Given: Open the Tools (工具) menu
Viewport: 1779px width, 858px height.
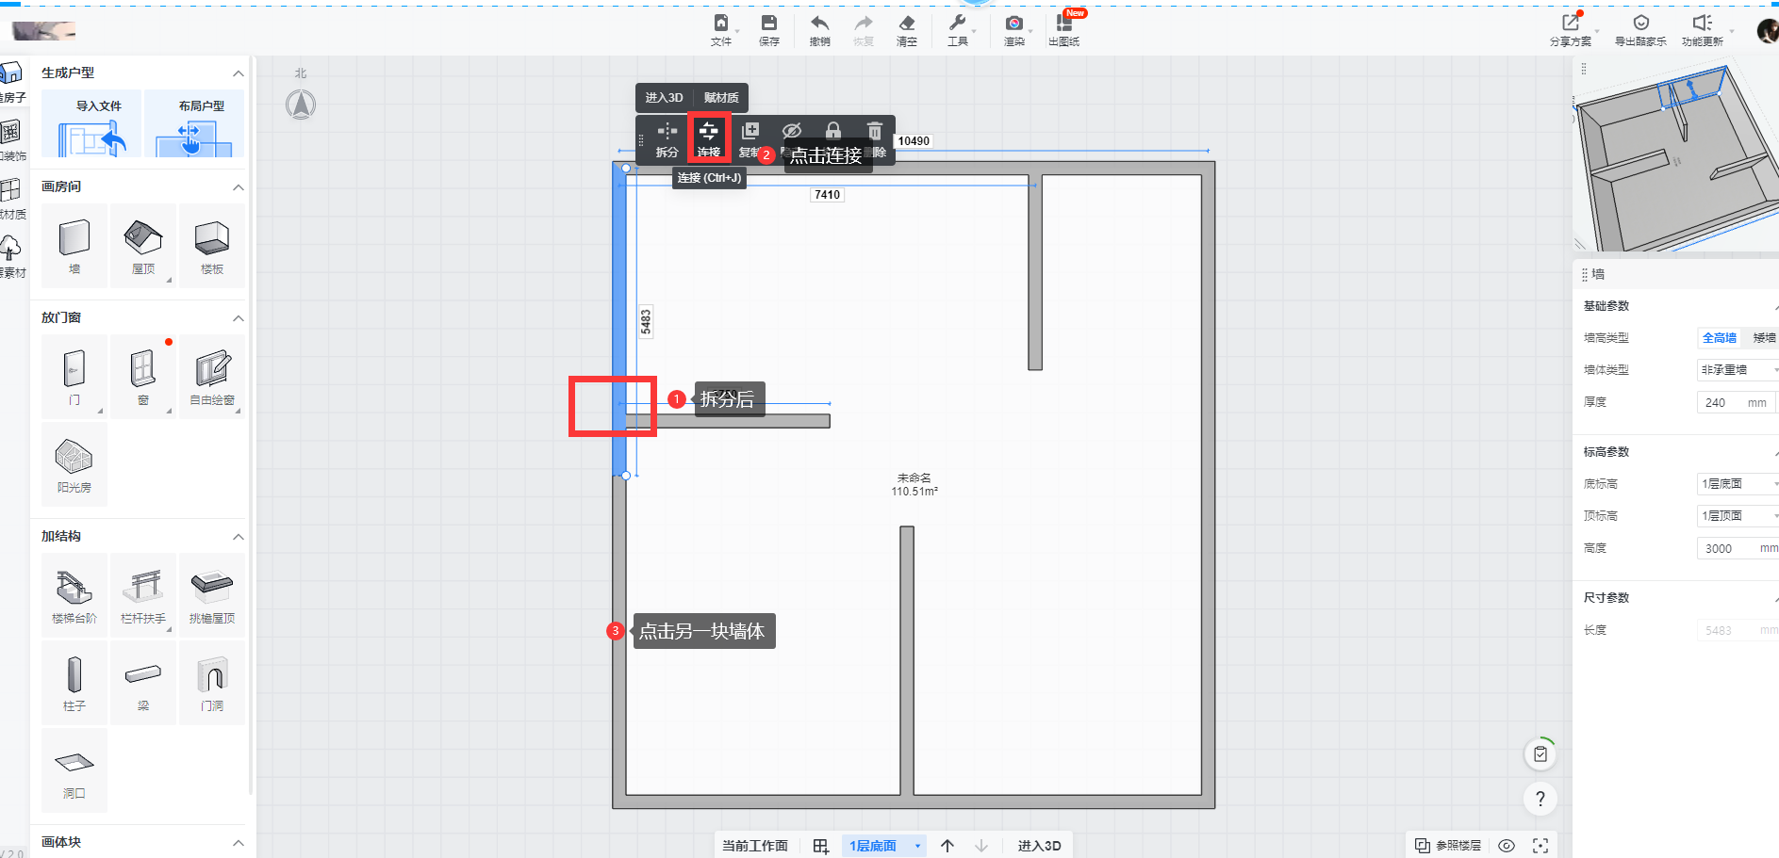Looking at the screenshot, I should pyautogui.click(x=957, y=29).
